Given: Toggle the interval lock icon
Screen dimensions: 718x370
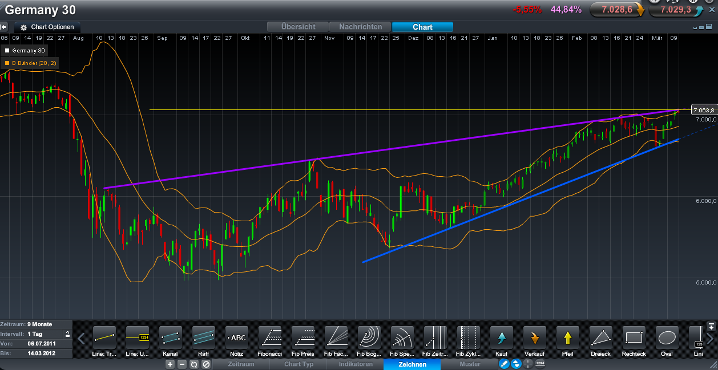Looking at the screenshot, I should 67,334.
